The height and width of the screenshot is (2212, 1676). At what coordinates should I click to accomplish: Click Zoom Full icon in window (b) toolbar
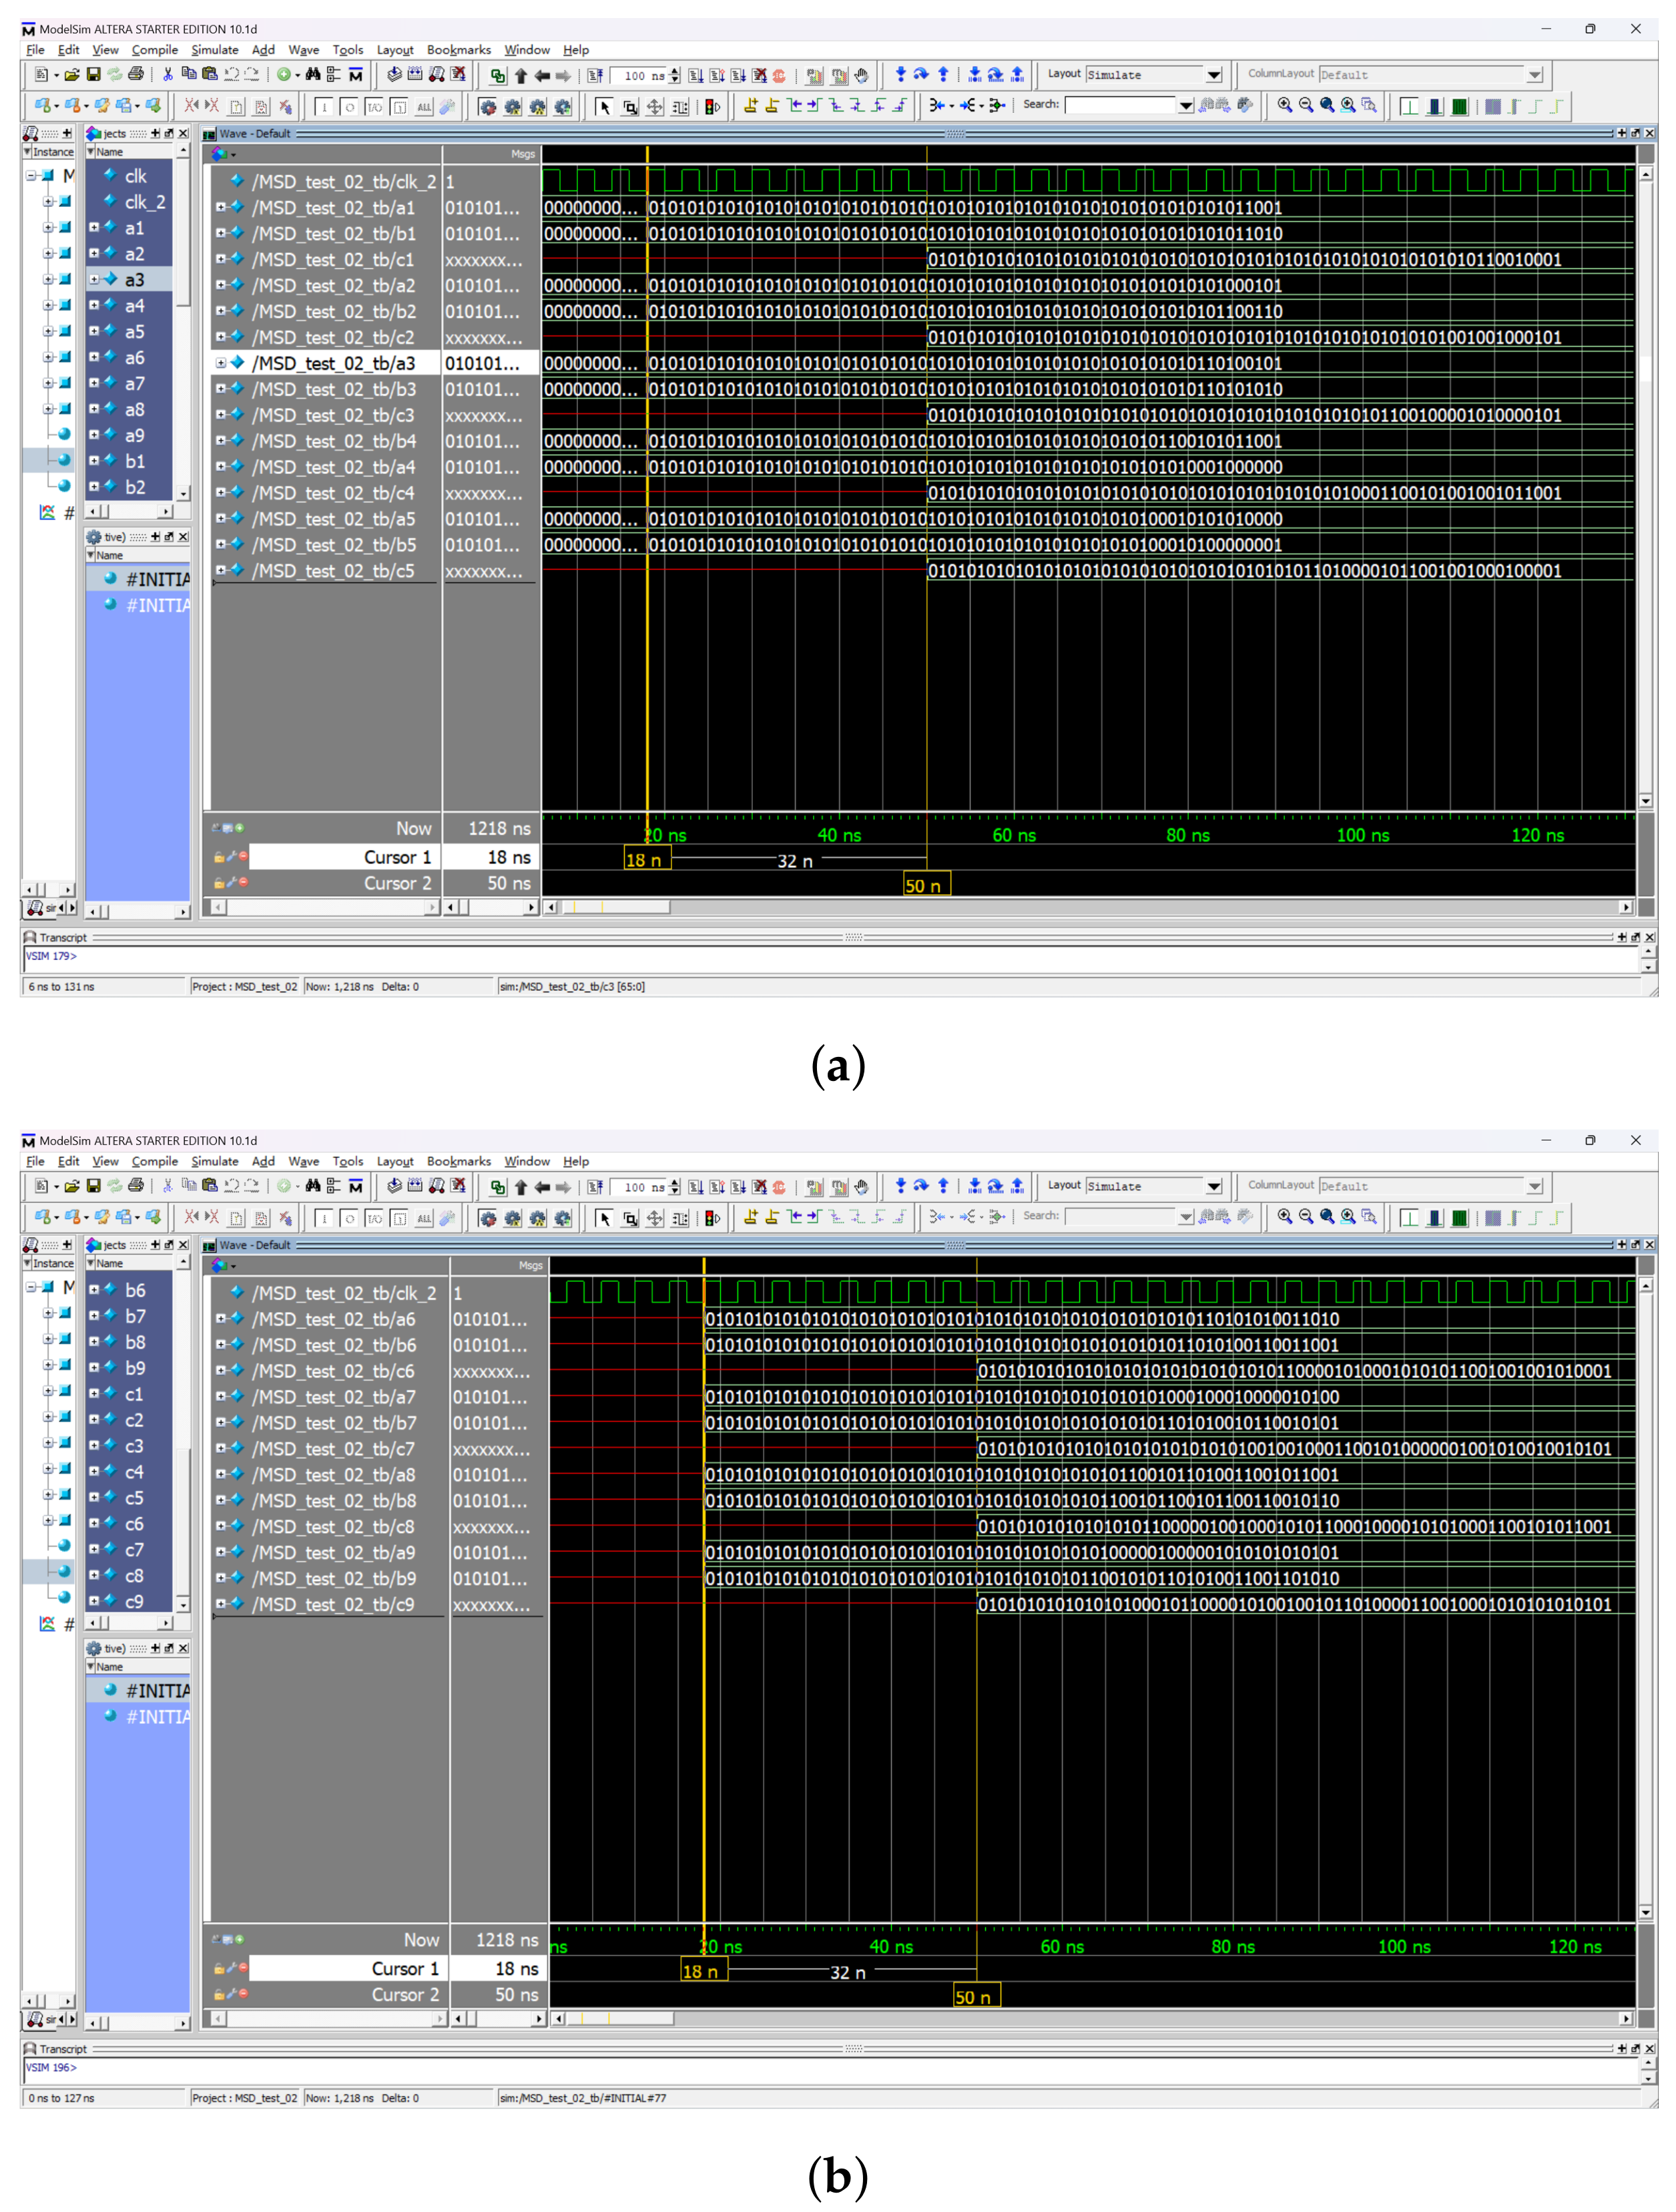(x=1326, y=1216)
